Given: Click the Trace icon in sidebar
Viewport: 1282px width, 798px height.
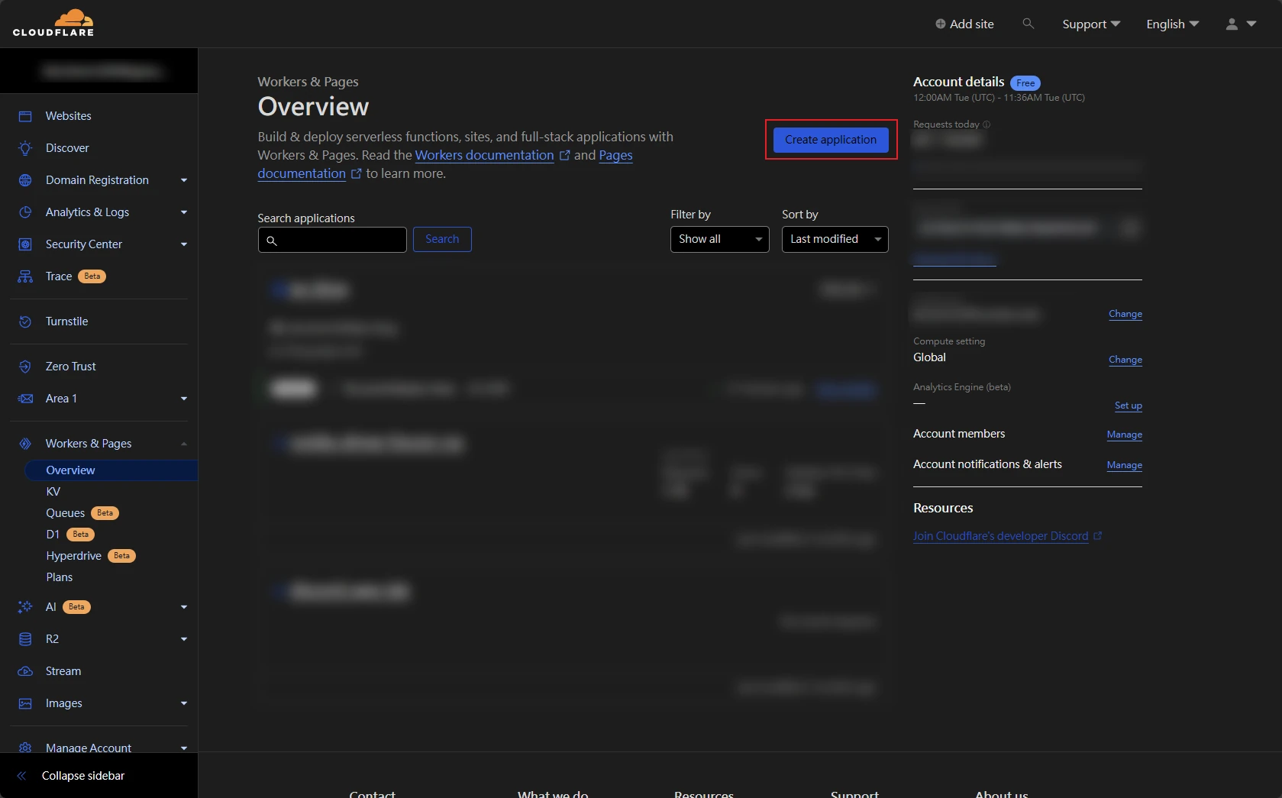Looking at the screenshot, I should pos(25,276).
